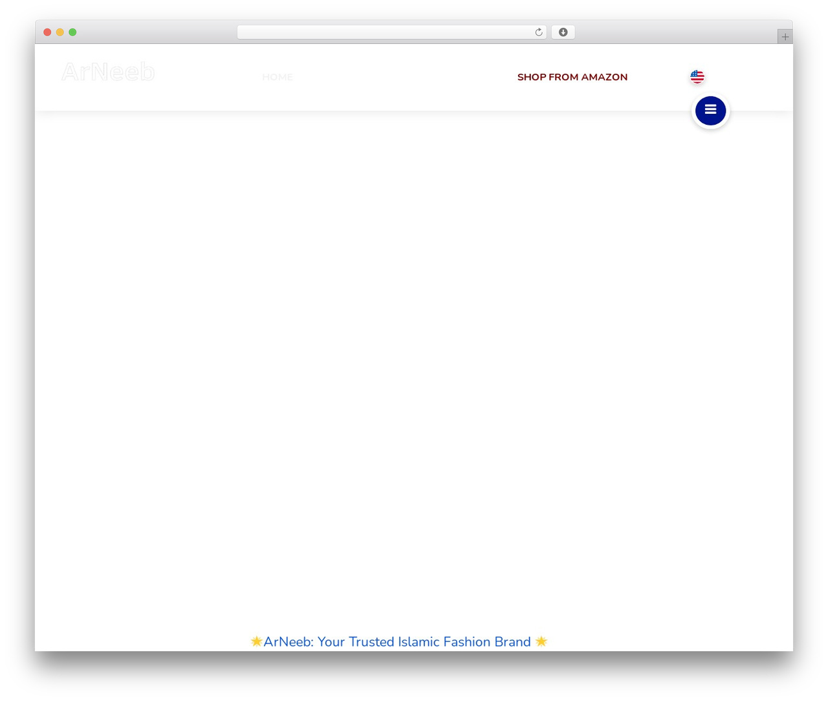Minimize window using yellow button

[x=60, y=32]
